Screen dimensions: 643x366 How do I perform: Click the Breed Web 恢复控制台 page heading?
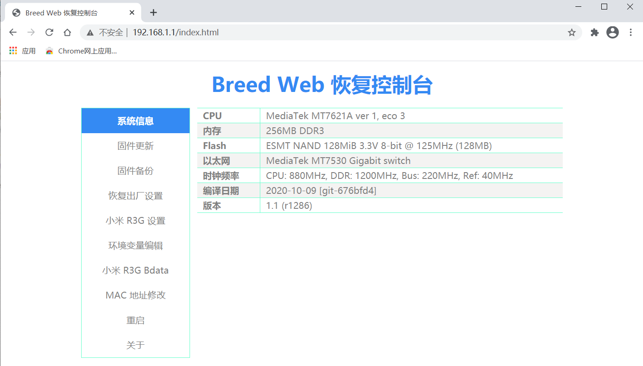tap(322, 85)
